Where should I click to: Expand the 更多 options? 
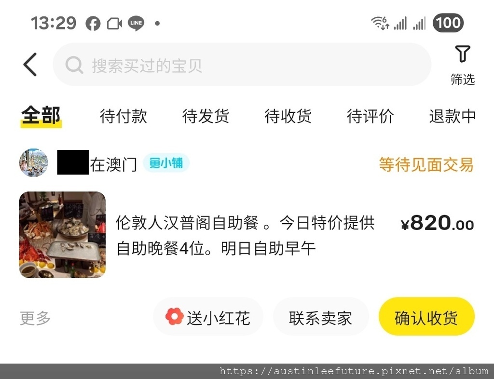[x=35, y=318]
